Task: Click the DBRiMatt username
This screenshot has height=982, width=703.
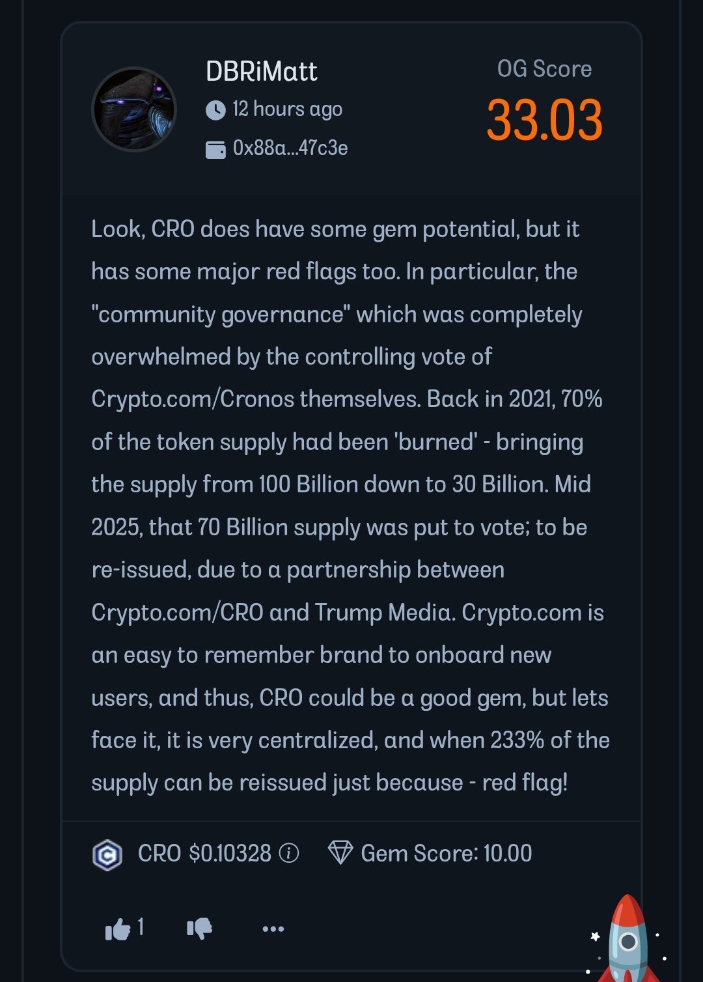Action: (262, 71)
